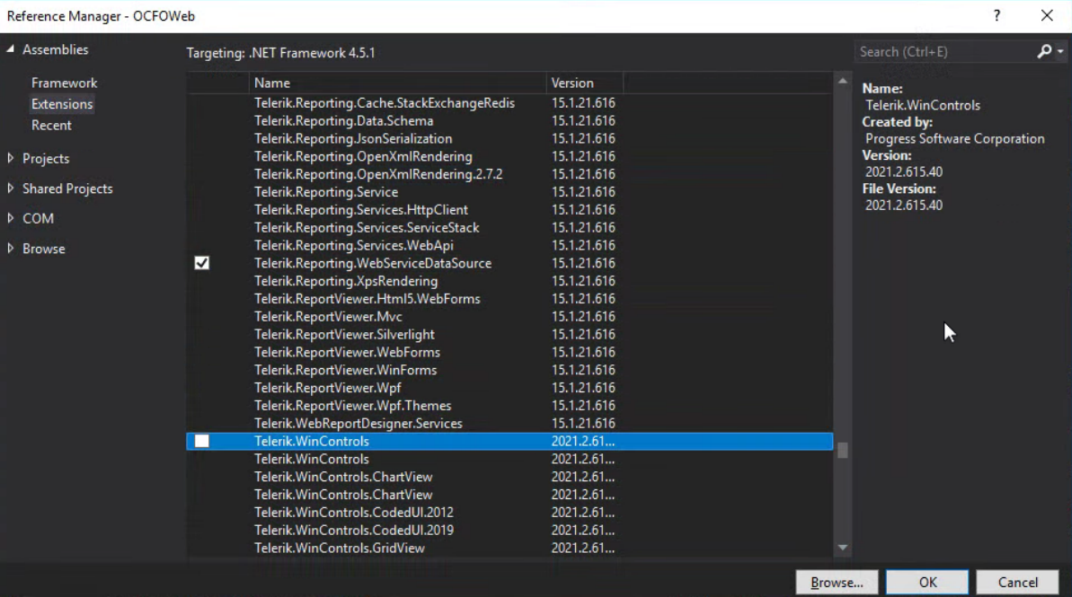The height and width of the screenshot is (597, 1072).
Task: Close the Reference Manager dialog
Action: pos(1047,16)
